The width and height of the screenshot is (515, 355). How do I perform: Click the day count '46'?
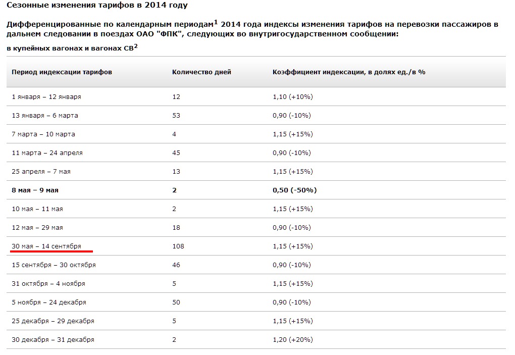tap(176, 265)
